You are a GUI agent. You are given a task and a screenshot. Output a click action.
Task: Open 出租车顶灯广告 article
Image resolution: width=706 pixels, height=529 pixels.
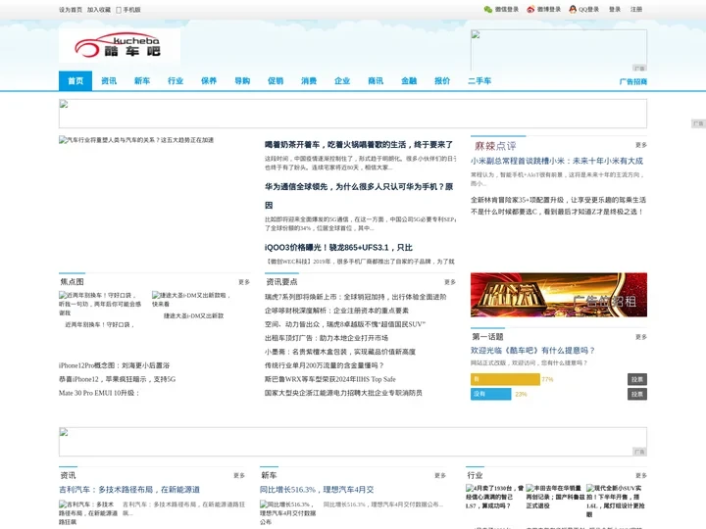(x=326, y=338)
